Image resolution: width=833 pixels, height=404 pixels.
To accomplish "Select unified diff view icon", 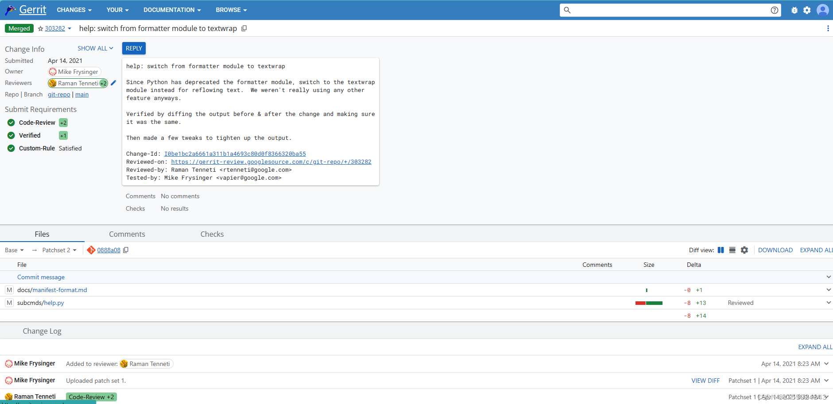I will click(732, 250).
